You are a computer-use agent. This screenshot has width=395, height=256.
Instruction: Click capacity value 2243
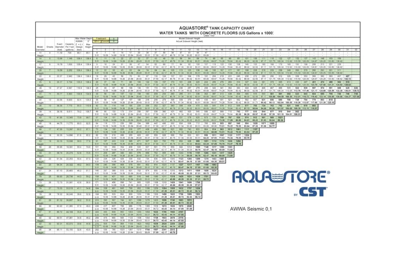(x=181, y=224)
